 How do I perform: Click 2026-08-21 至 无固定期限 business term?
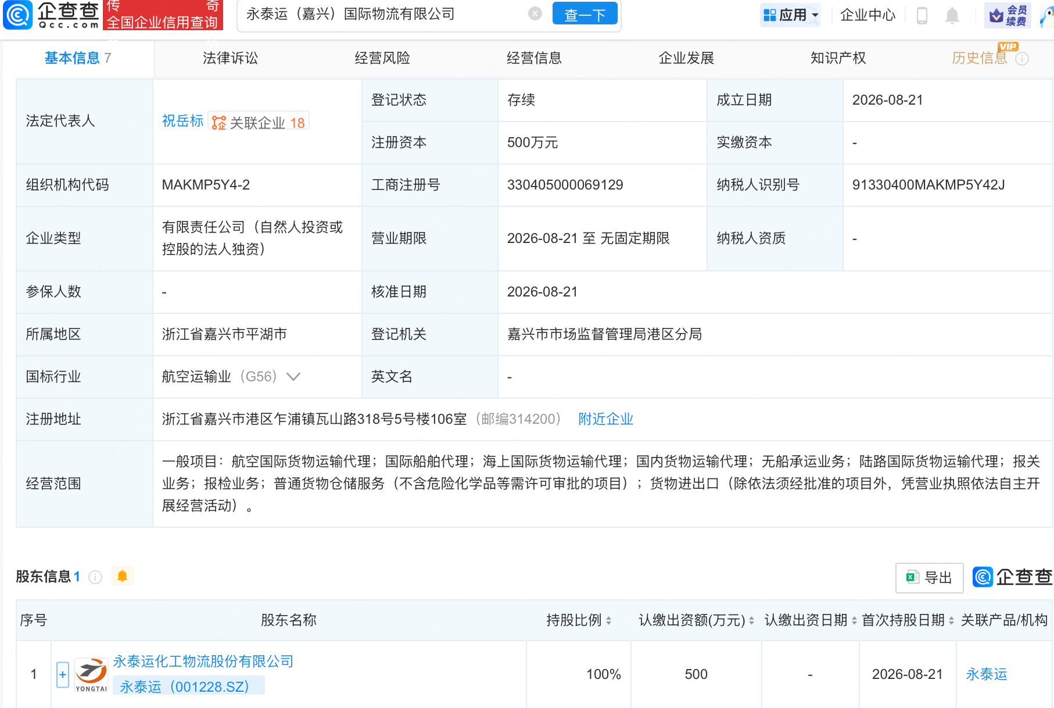[588, 238]
